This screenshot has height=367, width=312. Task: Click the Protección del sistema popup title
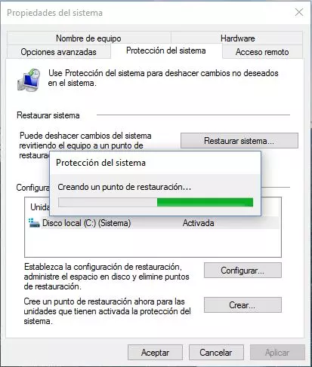[100, 163]
